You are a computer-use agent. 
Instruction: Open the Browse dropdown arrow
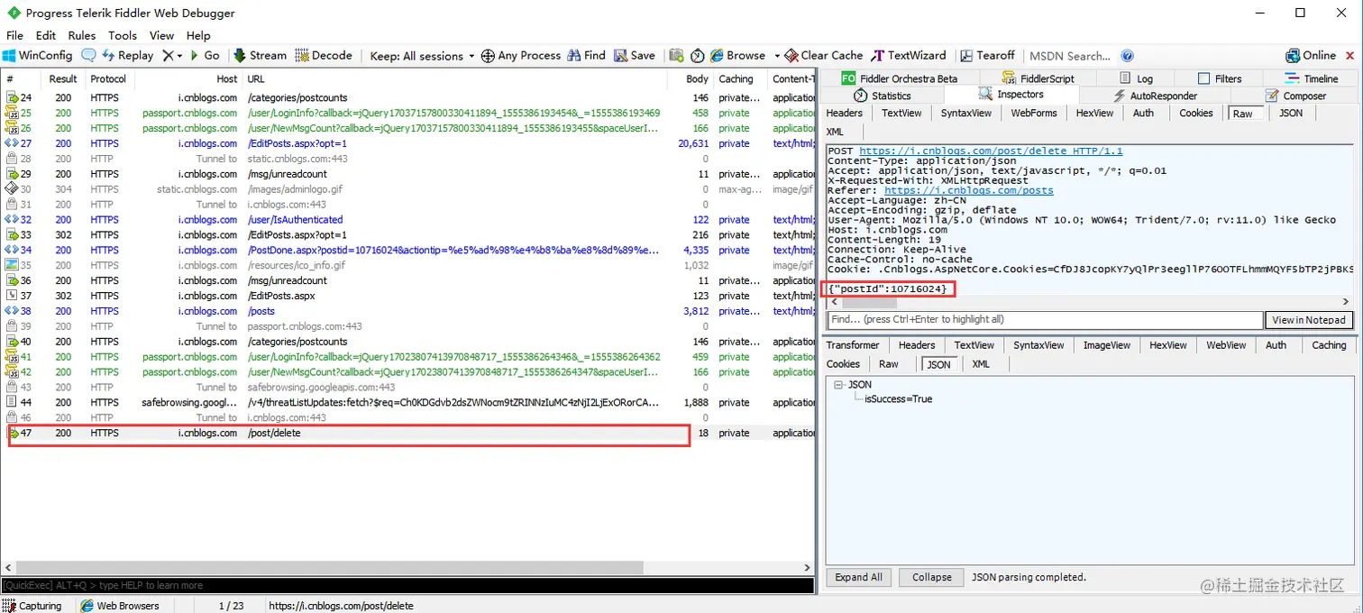pyautogui.click(x=776, y=56)
